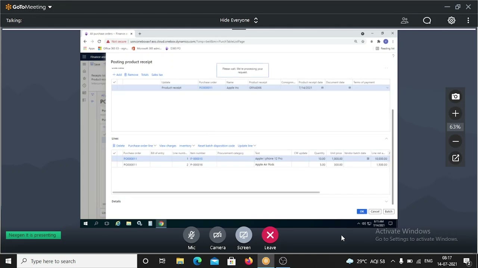
Task: Open the more options vertical dots menu
Action: coord(468,20)
